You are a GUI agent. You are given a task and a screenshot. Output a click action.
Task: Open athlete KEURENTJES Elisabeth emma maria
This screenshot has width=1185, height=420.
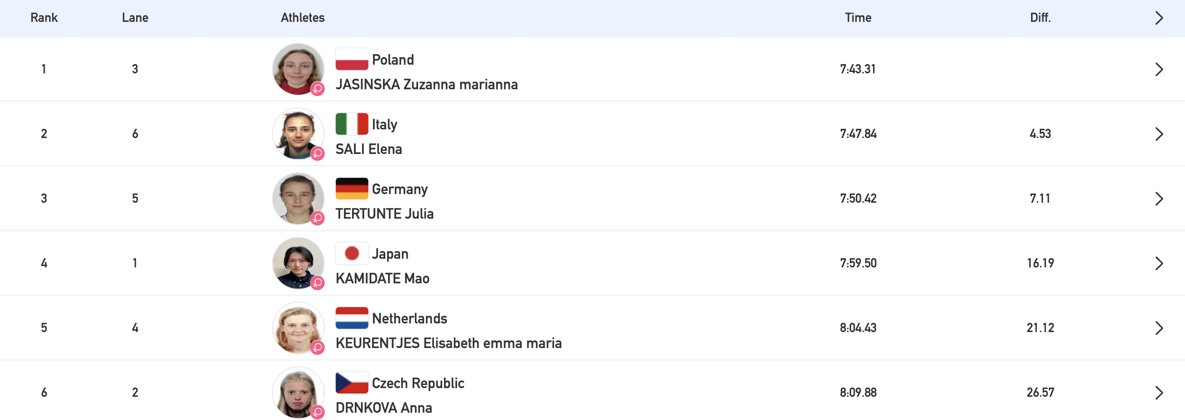pos(449,343)
